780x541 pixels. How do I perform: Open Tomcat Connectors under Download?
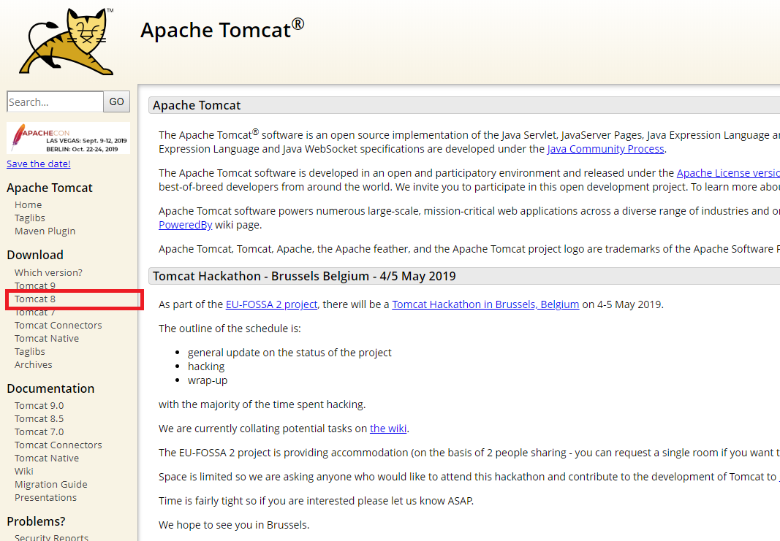58,326
